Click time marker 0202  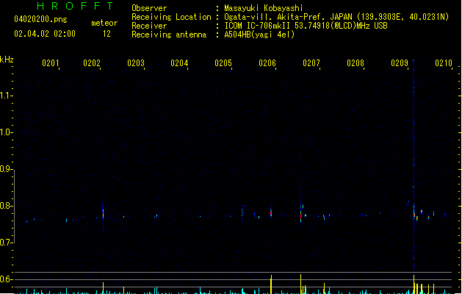92,63
